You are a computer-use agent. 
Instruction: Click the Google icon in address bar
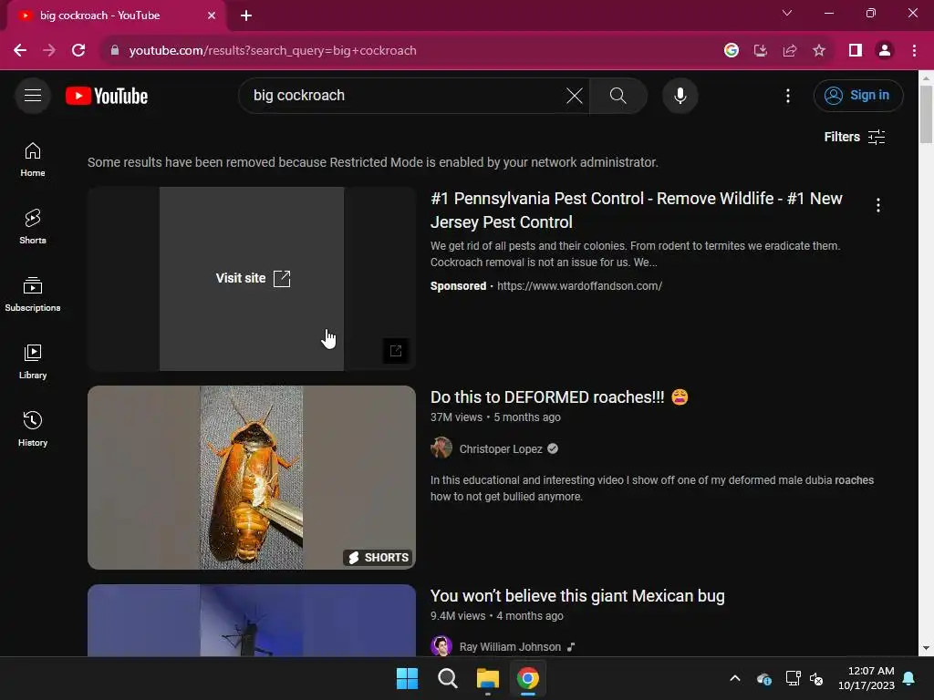(731, 51)
